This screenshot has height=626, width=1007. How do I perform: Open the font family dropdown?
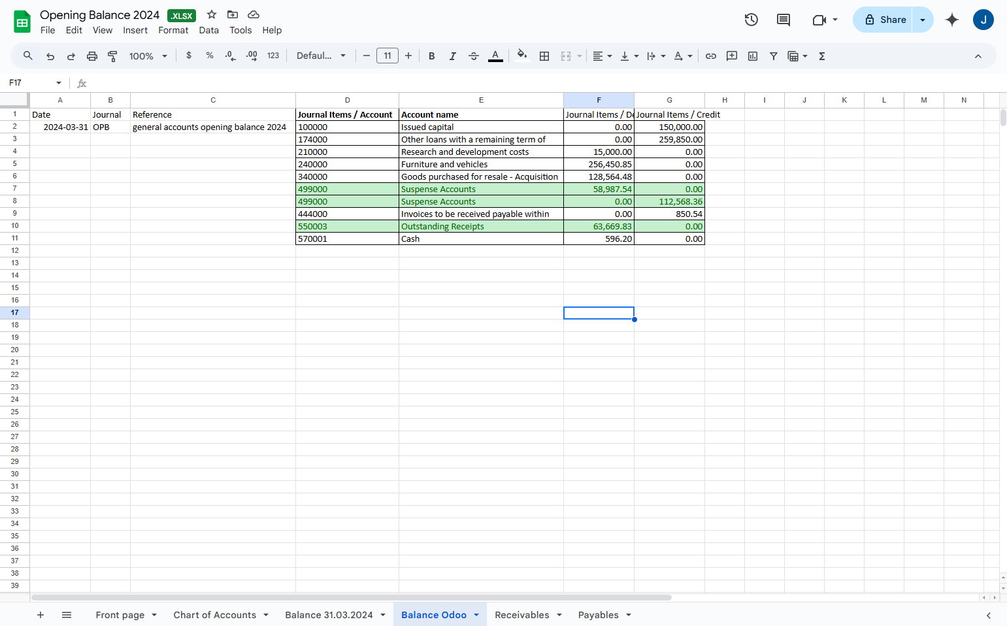[321, 56]
